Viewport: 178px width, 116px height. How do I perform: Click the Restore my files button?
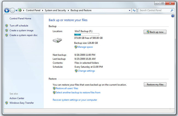coord(155,84)
